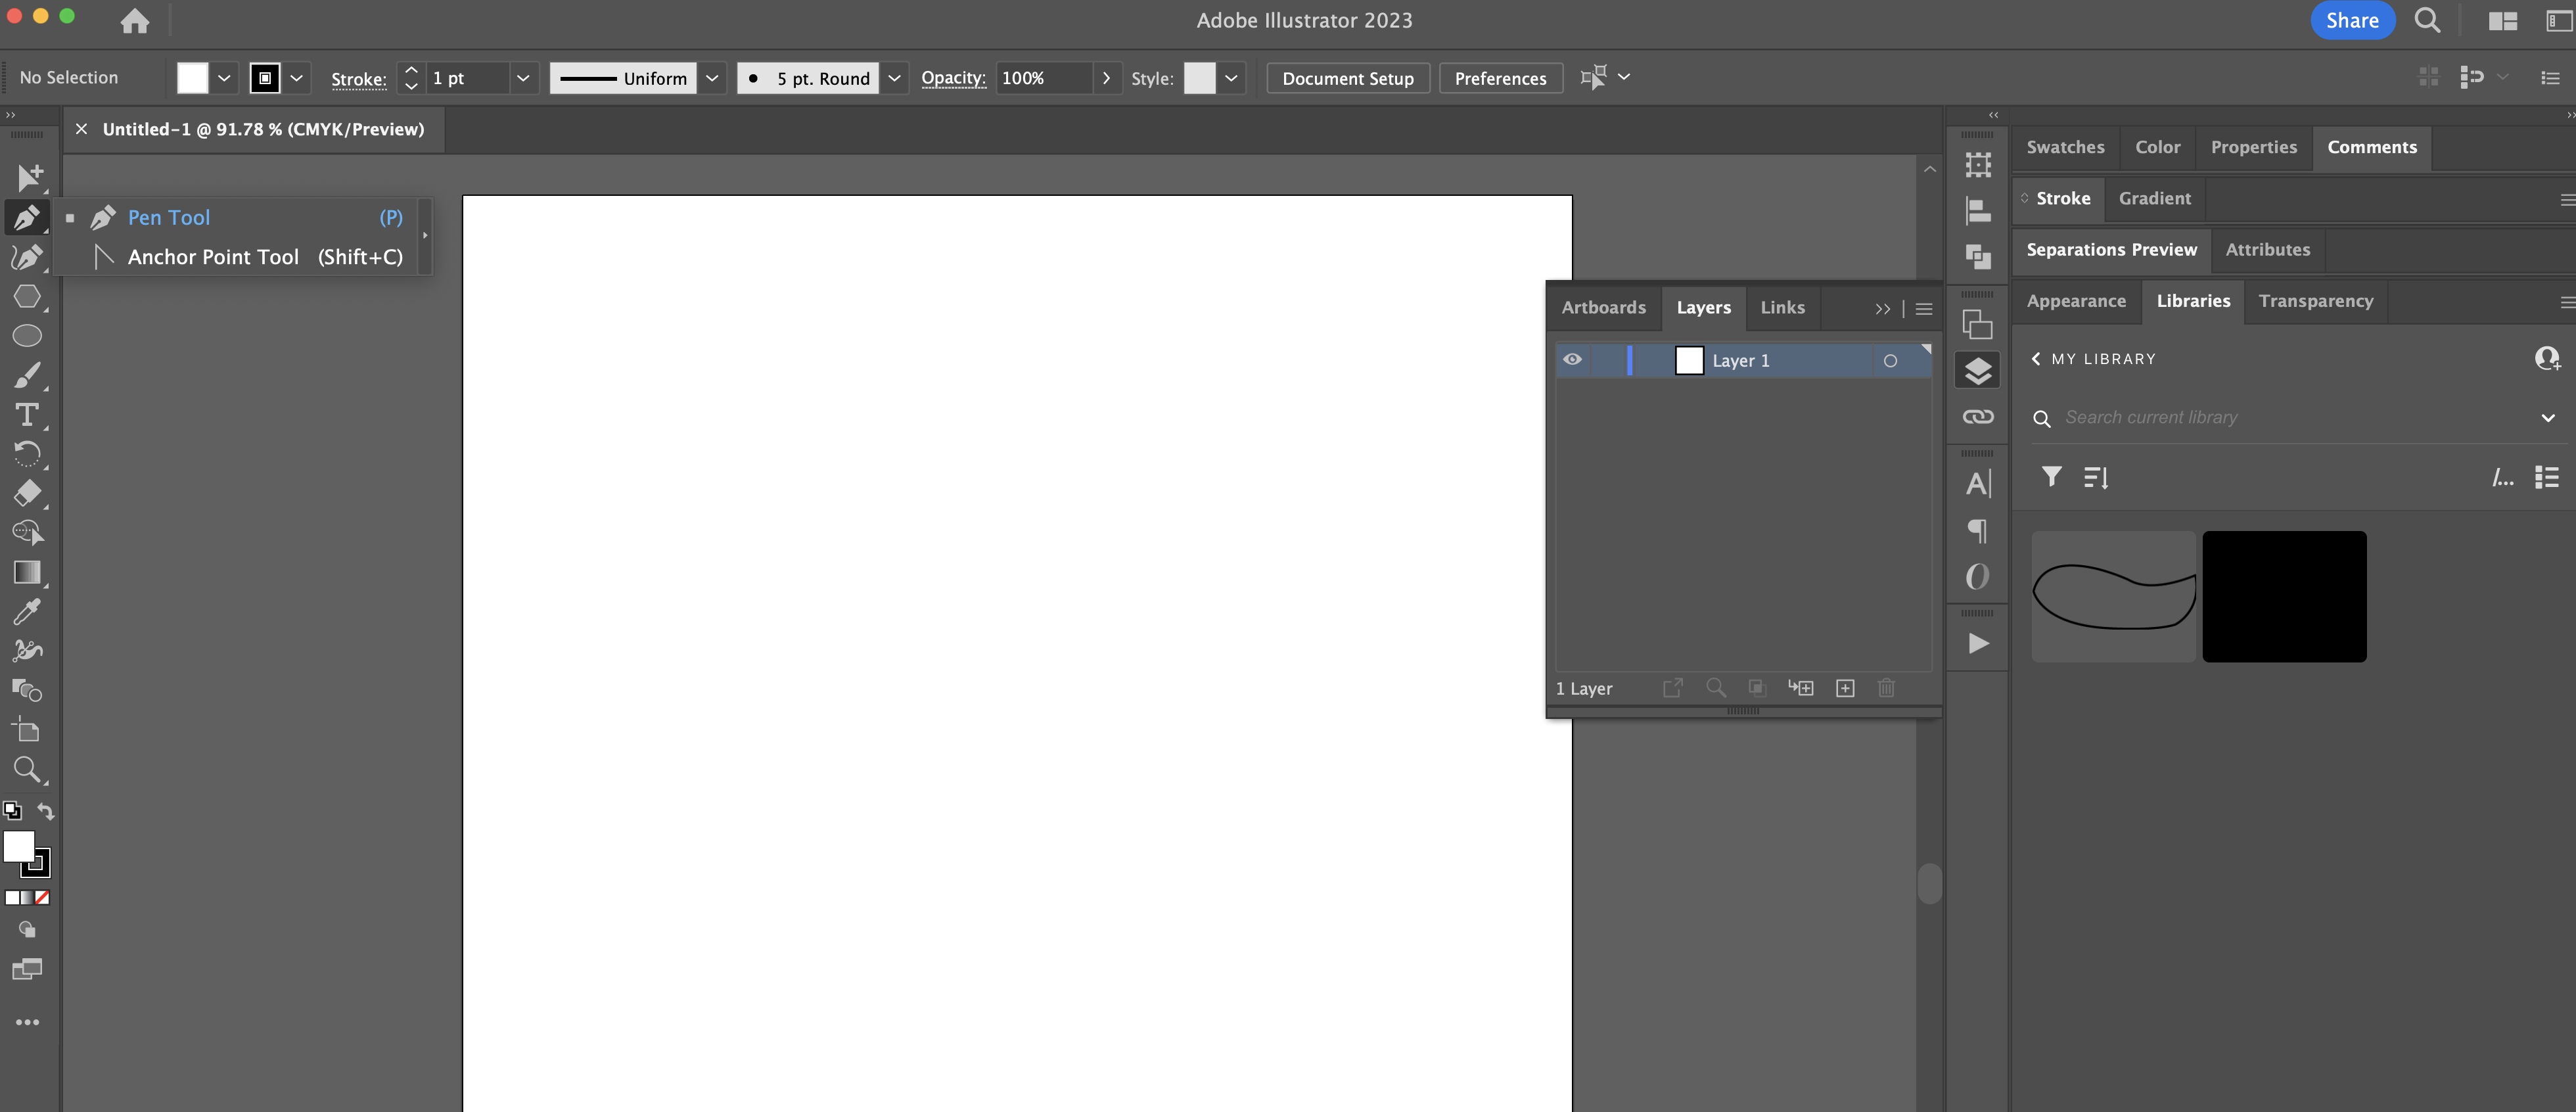Hide Layer 1 with eye icon
The image size is (2576, 1112).
click(x=1572, y=360)
